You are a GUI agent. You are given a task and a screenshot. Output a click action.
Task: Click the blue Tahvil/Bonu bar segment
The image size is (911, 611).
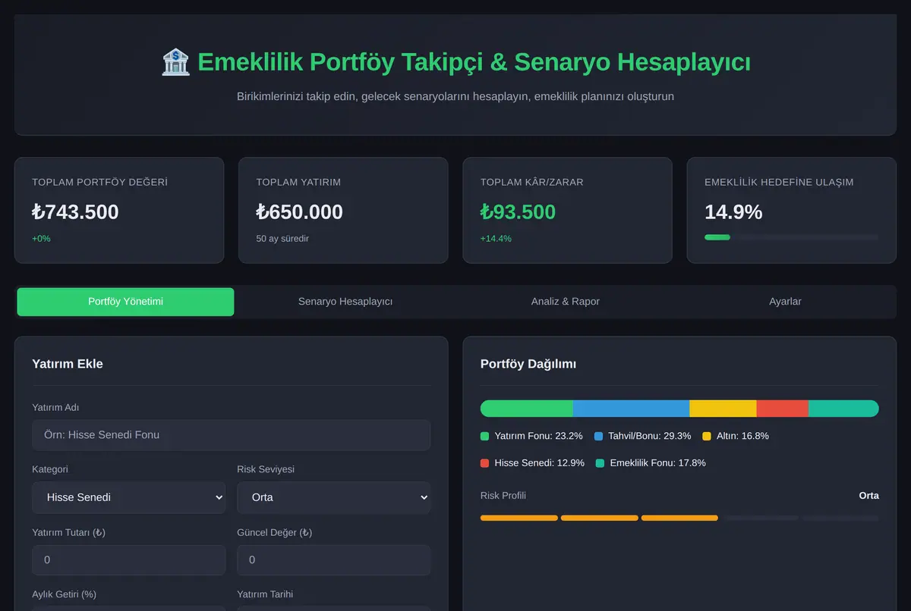coord(632,409)
